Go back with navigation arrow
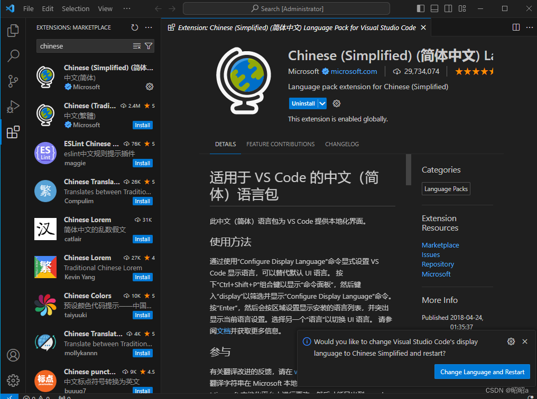 point(158,8)
